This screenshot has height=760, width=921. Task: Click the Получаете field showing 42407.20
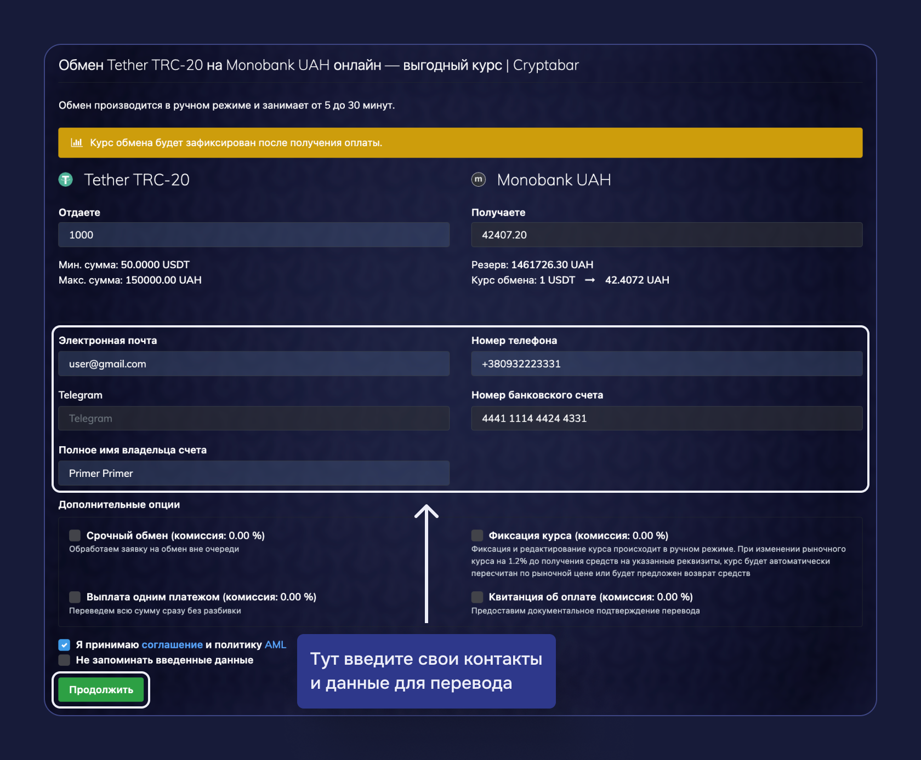coord(666,234)
